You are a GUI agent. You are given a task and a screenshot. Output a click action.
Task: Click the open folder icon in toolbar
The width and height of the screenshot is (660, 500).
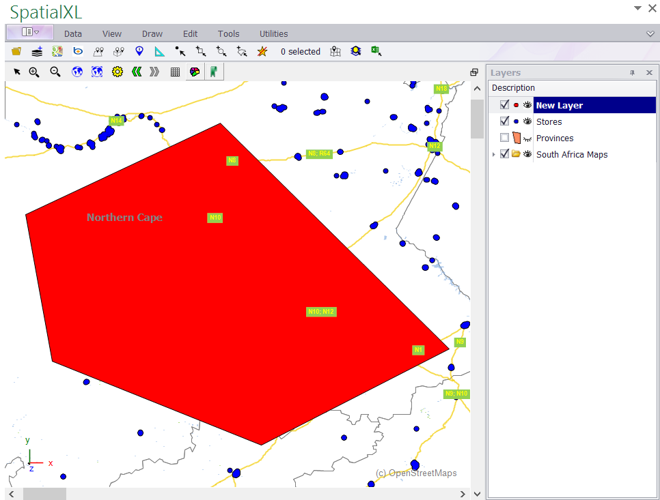pyautogui.click(x=16, y=51)
